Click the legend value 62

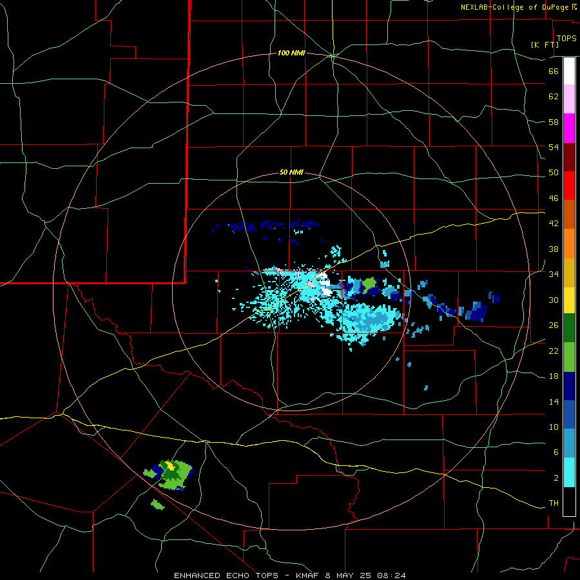click(554, 97)
